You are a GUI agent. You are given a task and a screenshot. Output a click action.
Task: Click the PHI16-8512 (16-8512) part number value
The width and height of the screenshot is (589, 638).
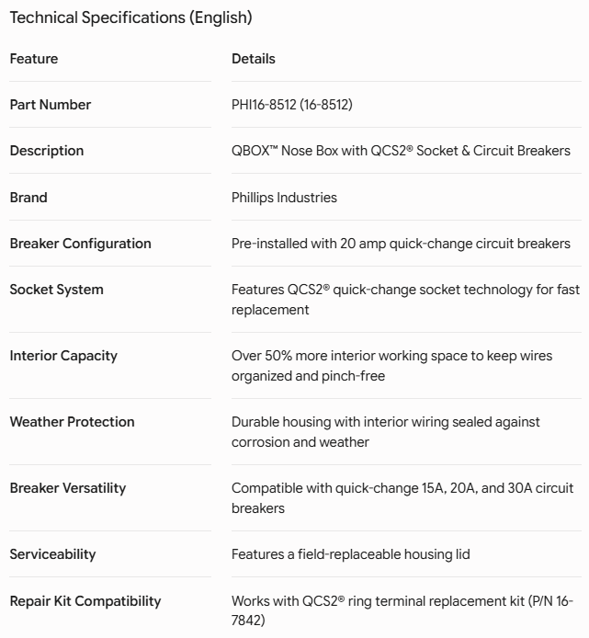pyautogui.click(x=292, y=105)
